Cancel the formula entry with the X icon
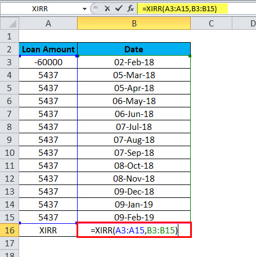Image resolution: width=256 pixels, height=257 pixels. tap(107, 8)
